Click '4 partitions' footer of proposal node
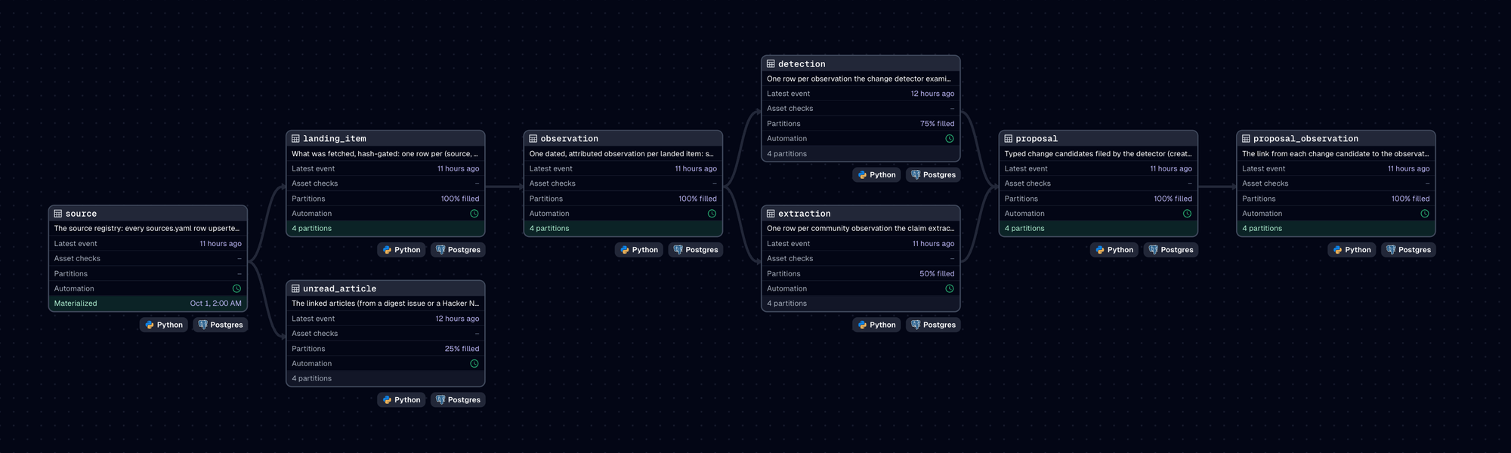1511x453 pixels. click(1098, 229)
